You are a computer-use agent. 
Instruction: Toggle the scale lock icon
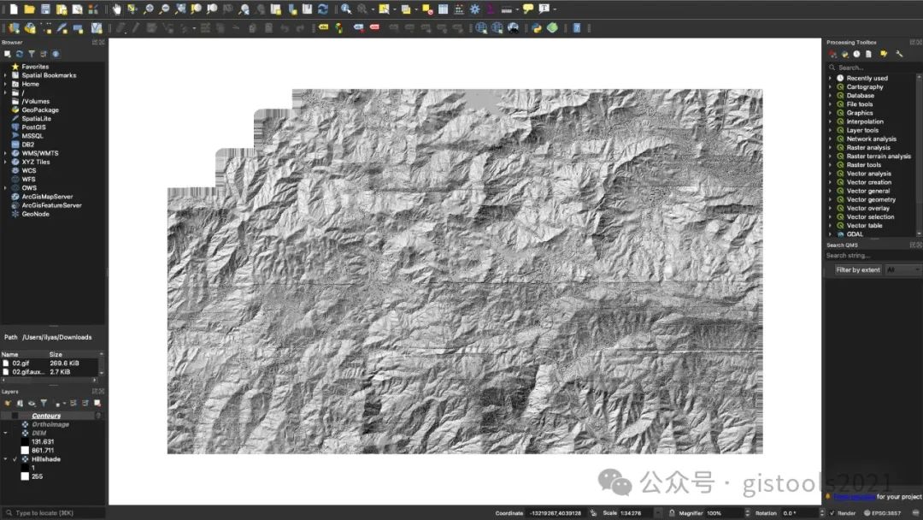(x=672, y=513)
